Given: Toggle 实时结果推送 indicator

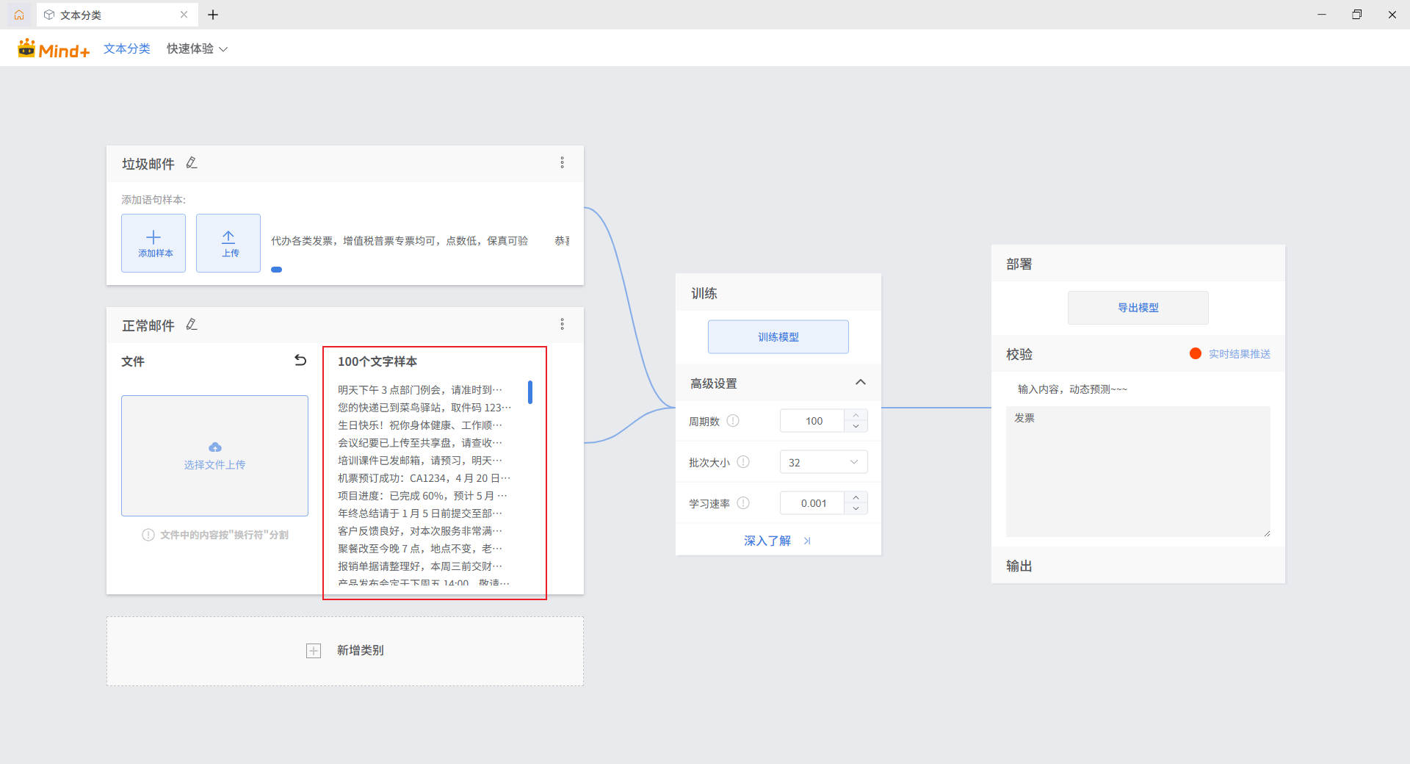Looking at the screenshot, I should pyautogui.click(x=1196, y=353).
